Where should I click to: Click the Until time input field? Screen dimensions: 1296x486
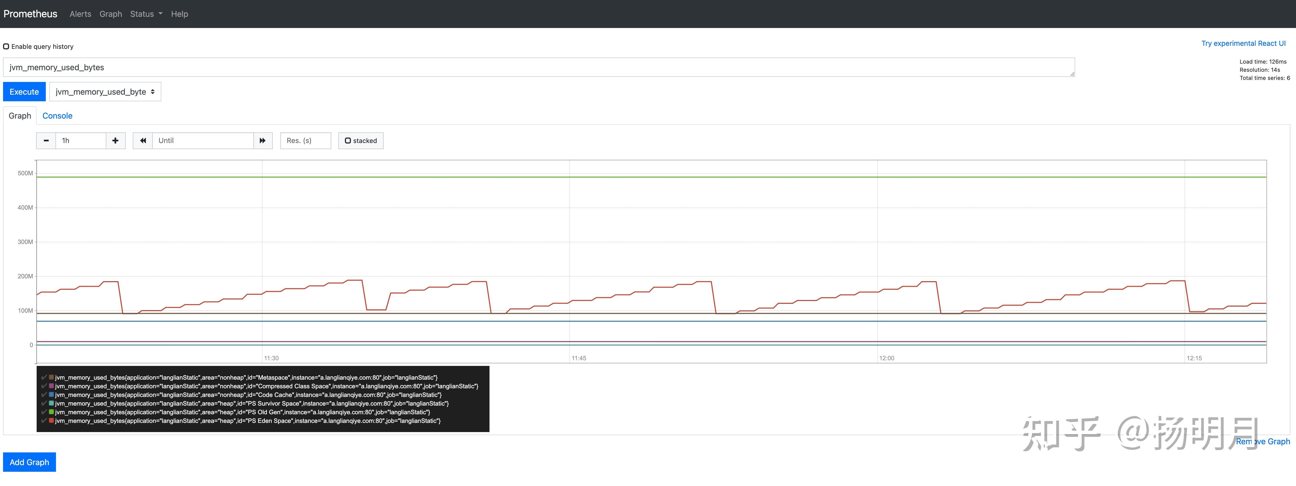point(201,140)
